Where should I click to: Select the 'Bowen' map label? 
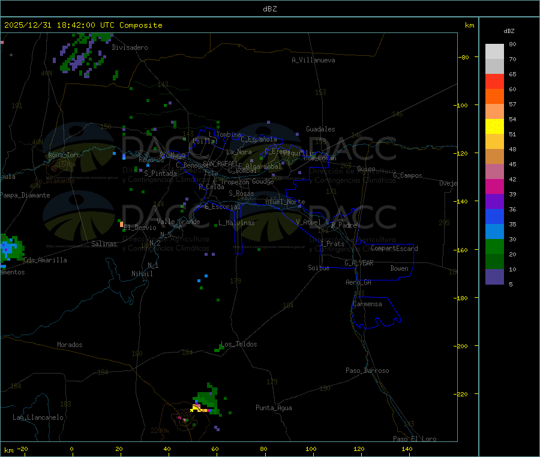pyautogui.click(x=400, y=268)
